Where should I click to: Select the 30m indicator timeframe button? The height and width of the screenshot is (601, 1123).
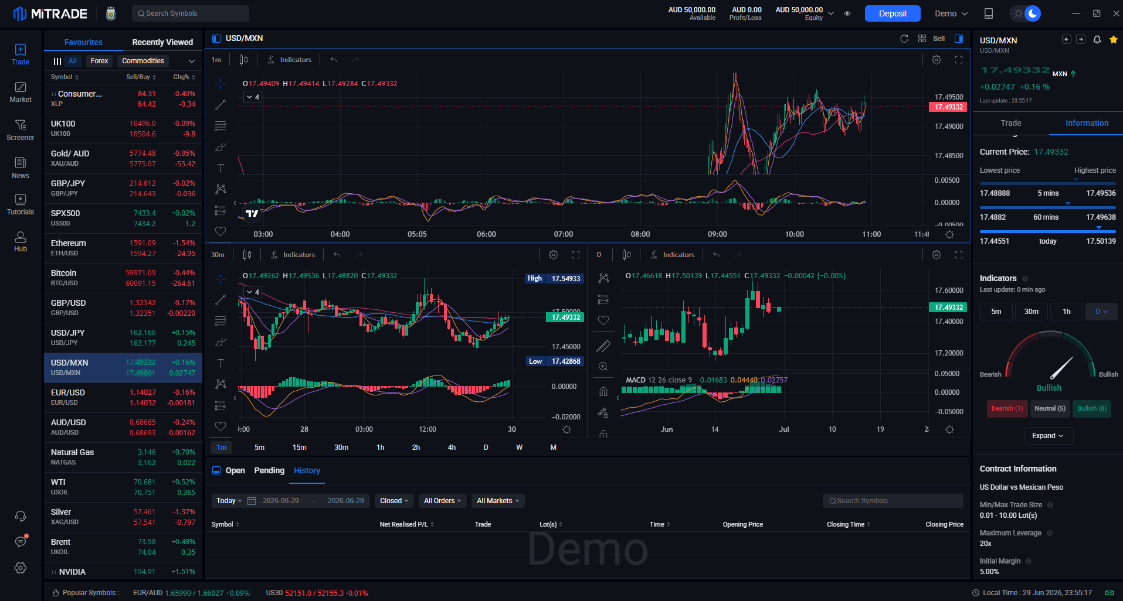coord(1031,312)
